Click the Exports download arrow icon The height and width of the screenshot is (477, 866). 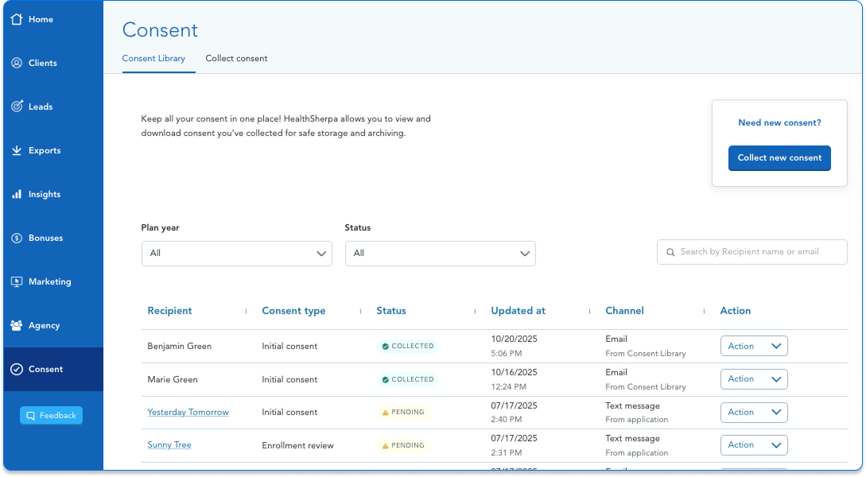coord(17,150)
